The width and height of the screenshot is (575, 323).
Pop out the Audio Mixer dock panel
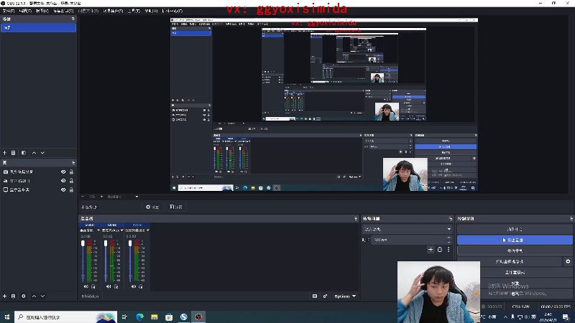(x=355, y=219)
